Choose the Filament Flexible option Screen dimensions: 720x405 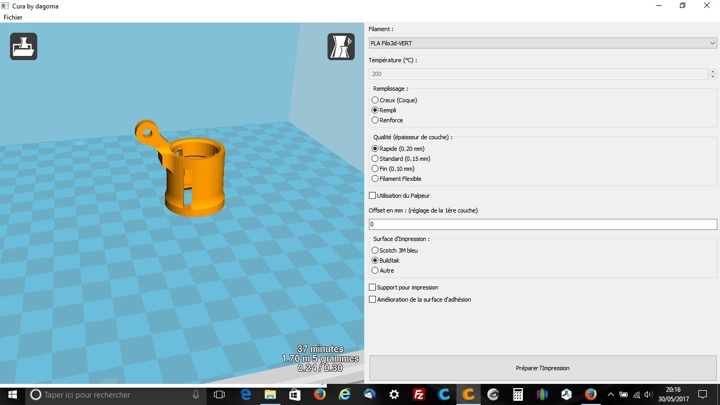point(396,179)
